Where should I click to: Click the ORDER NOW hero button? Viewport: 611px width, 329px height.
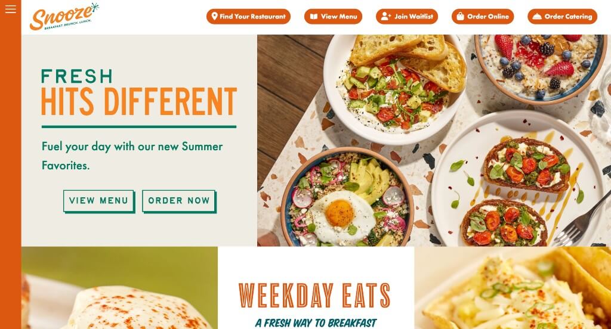click(x=179, y=201)
